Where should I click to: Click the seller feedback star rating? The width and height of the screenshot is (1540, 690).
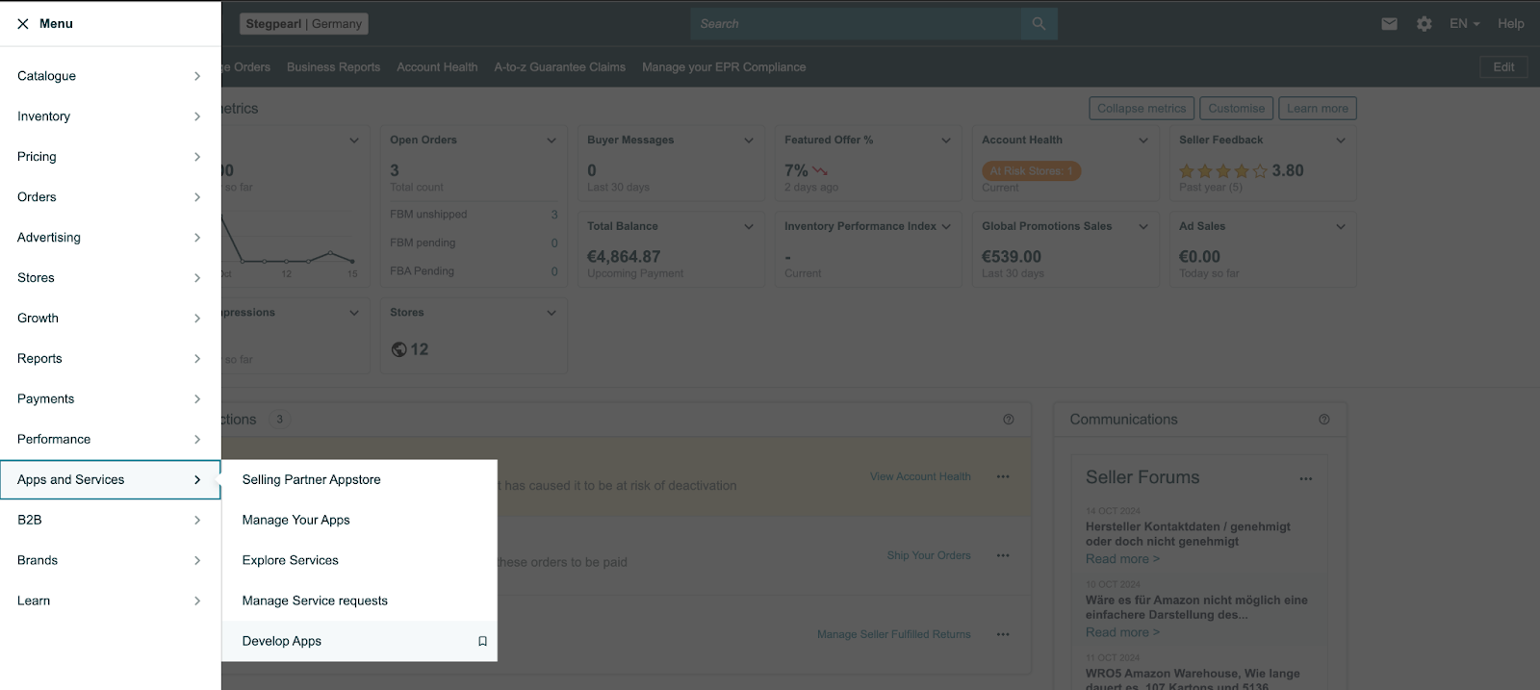pos(1223,171)
